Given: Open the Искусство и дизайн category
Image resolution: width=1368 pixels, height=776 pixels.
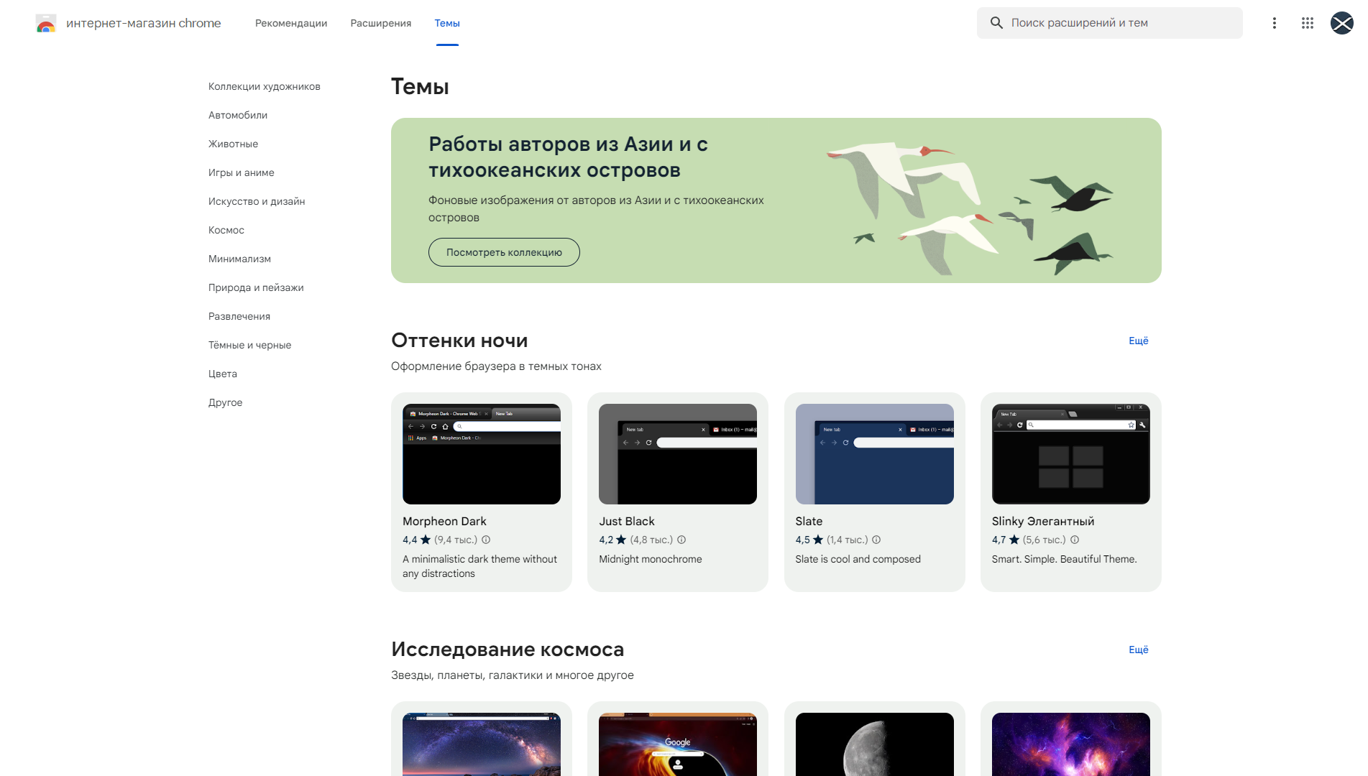Looking at the screenshot, I should [x=257, y=201].
